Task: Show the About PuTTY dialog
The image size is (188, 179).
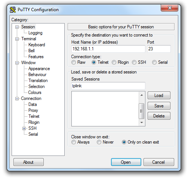Action: pyautogui.click(x=28, y=162)
